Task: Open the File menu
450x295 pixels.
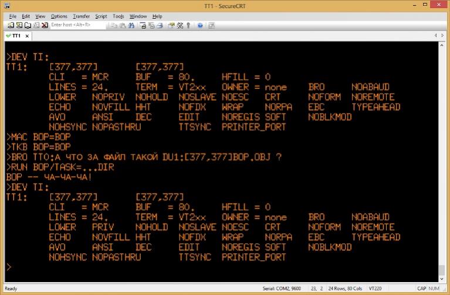Action: (x=13, y=16)
